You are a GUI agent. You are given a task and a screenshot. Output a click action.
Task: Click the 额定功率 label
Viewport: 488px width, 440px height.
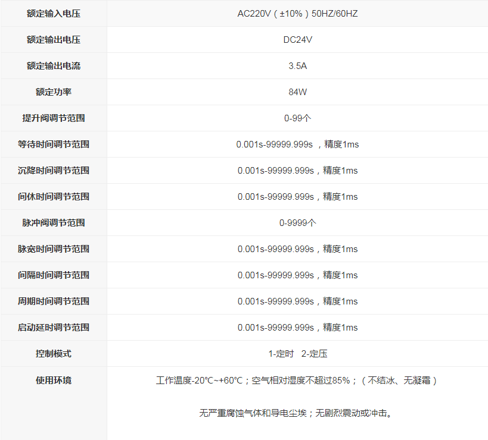click(x=53, y=92)
